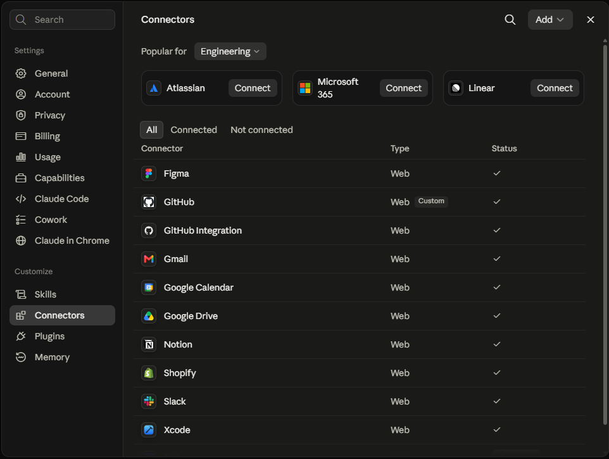Click the Status column header
Viewport: 609px width, 459px height.
point(504,148)
